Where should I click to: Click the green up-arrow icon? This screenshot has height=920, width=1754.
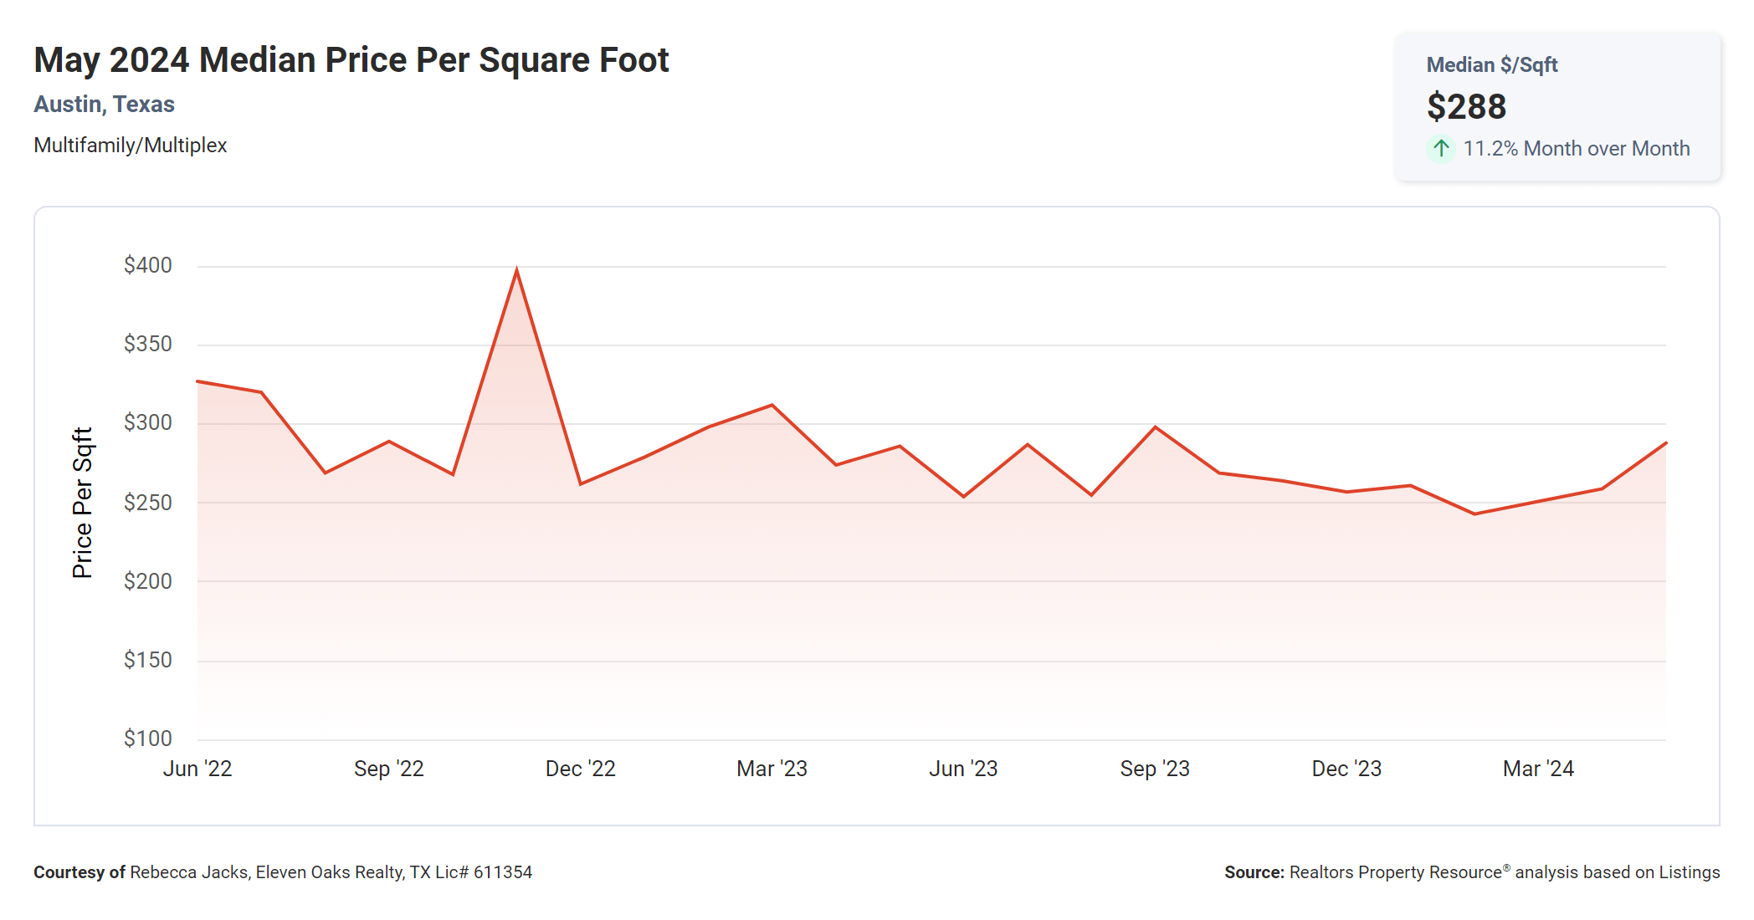pyautogui.click(x=1440, y=148)
